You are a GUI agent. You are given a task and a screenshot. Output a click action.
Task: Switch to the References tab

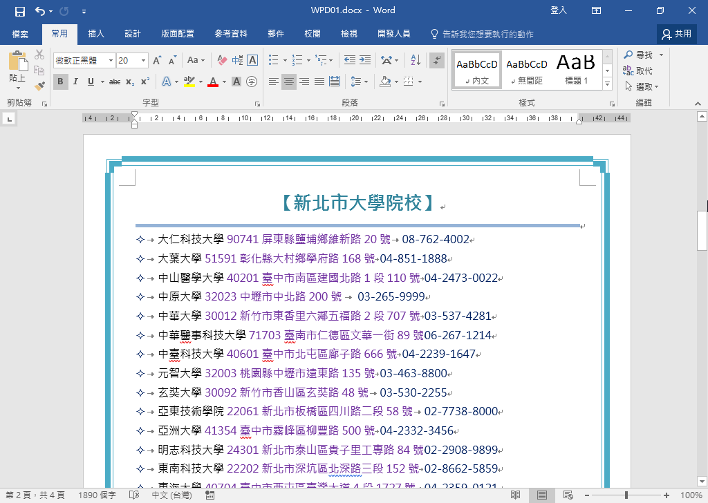[x=231, y=34]
